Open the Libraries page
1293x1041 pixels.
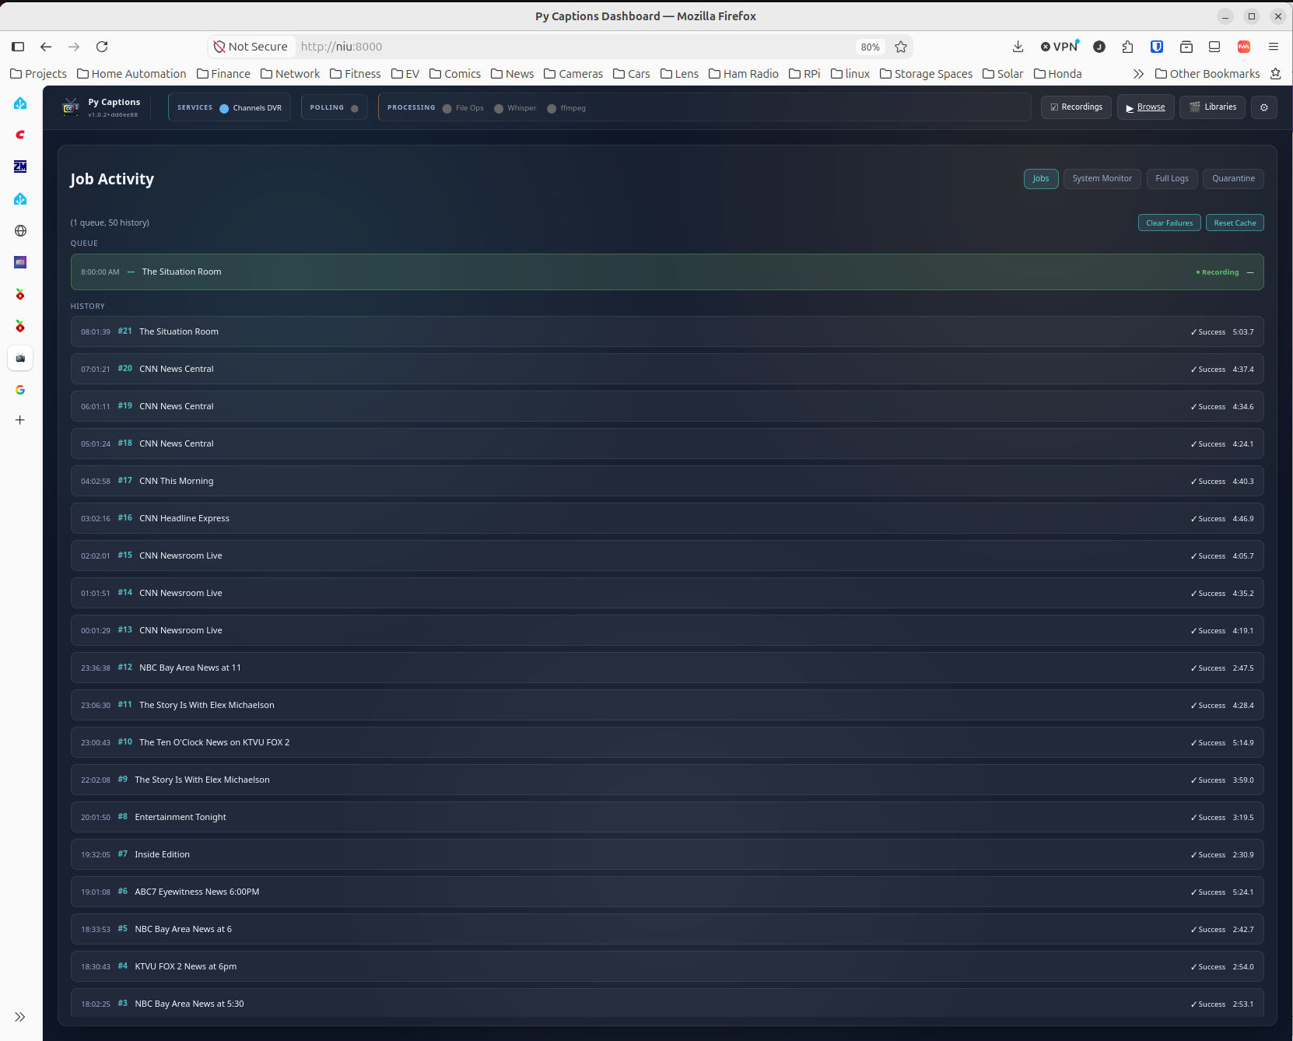[1213, 107]
